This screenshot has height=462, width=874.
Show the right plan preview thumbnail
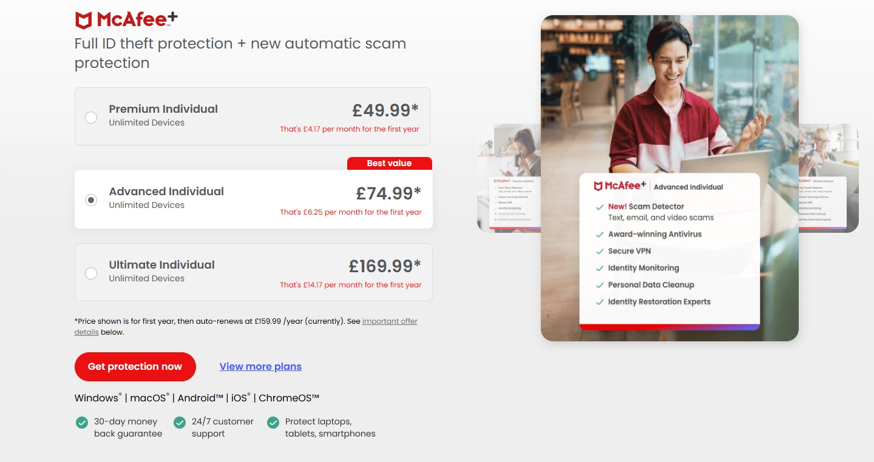pyautogui.click(x=828, y=178)
